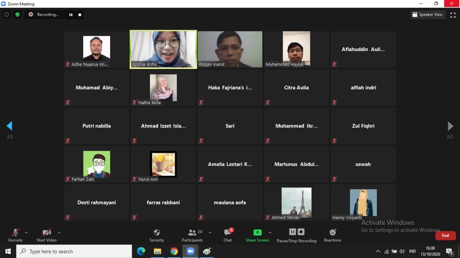Select the alfiah indri participant tile
The image size is (460, 258).
(x=363, y=88)
